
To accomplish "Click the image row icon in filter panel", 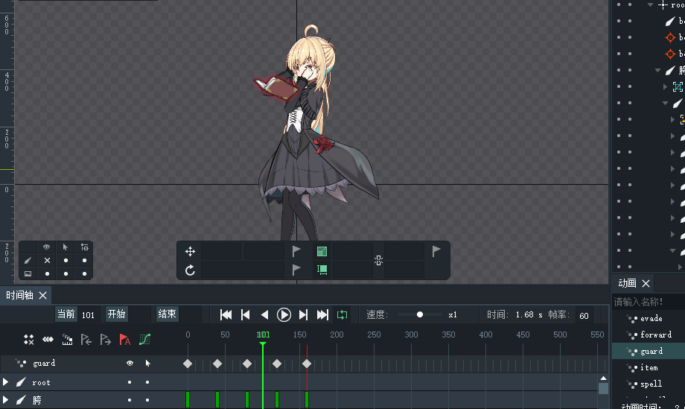I will [28, 273].
